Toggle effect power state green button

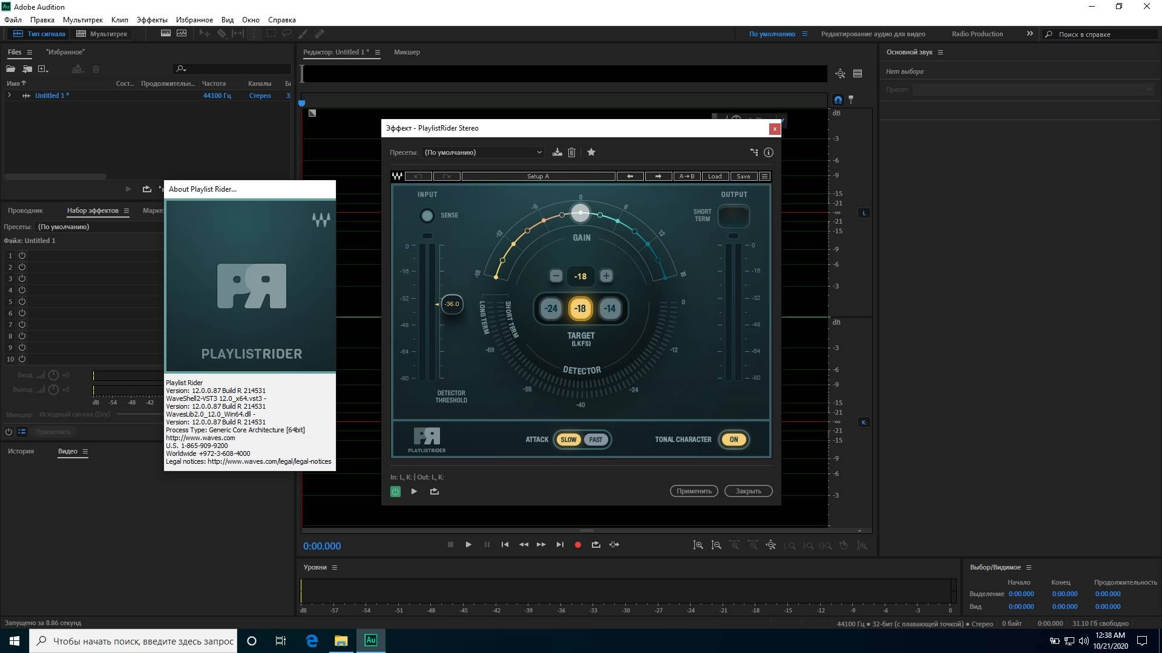pyautogui.click(x=395, y=492)
